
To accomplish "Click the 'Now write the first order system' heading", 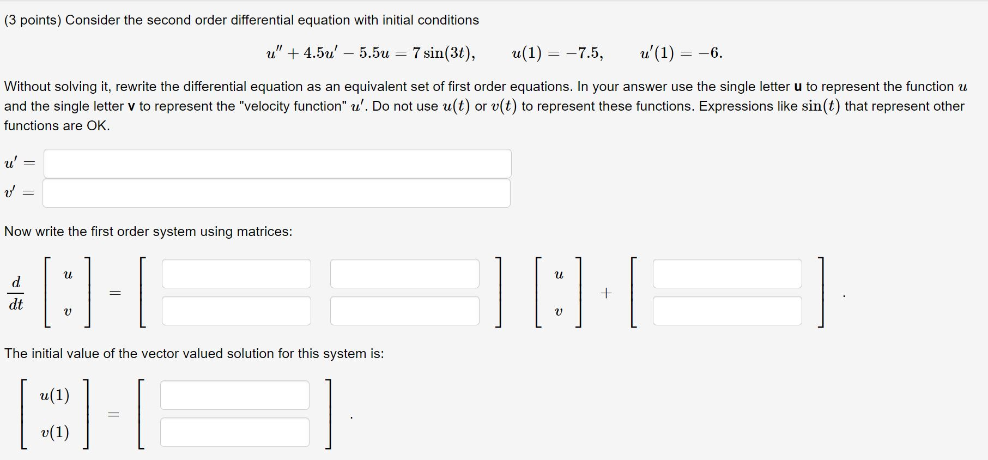I will click(148, 231).
